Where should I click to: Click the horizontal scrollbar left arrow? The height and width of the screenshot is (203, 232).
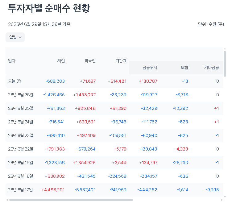[x=7, y=200]
